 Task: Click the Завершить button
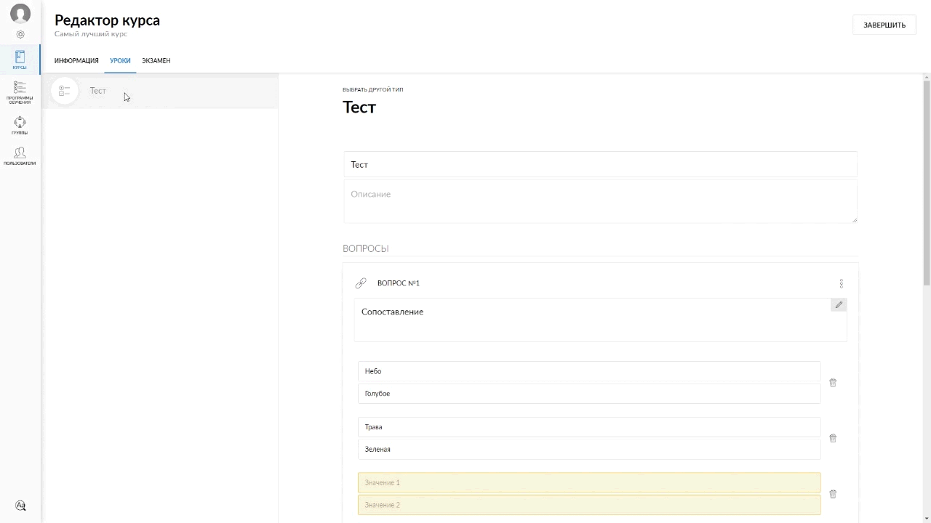pyautogui.click(x=884, y=25)
